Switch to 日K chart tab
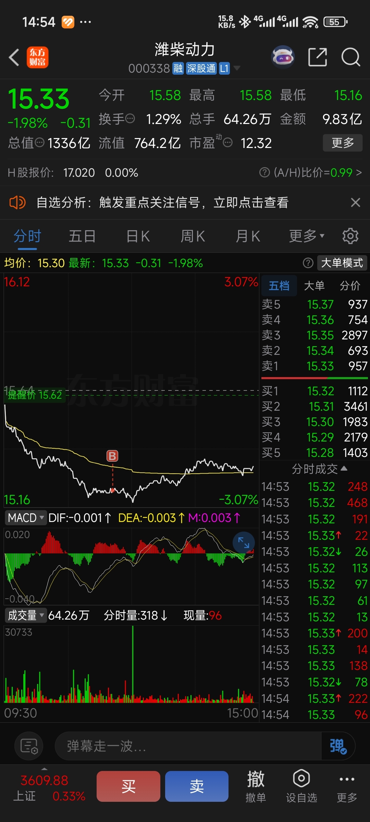370x822 pixels. (x=138, y=236)
